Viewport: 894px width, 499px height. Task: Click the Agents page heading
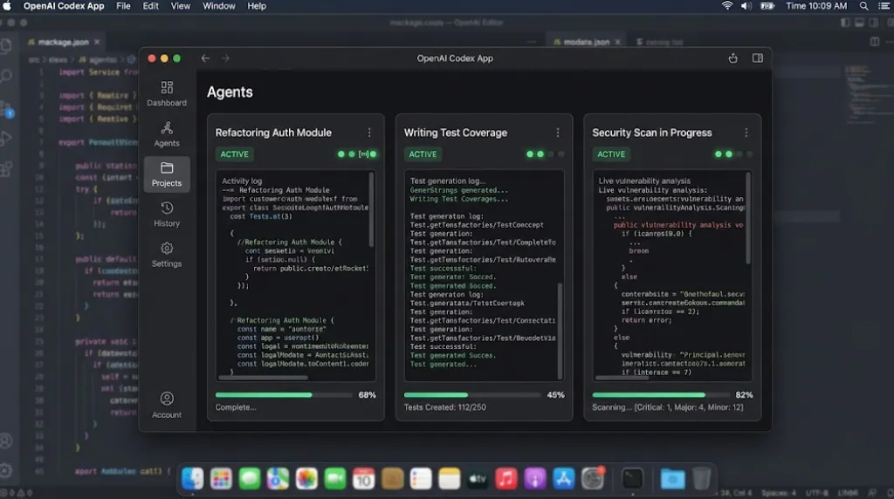coord(230,92)
